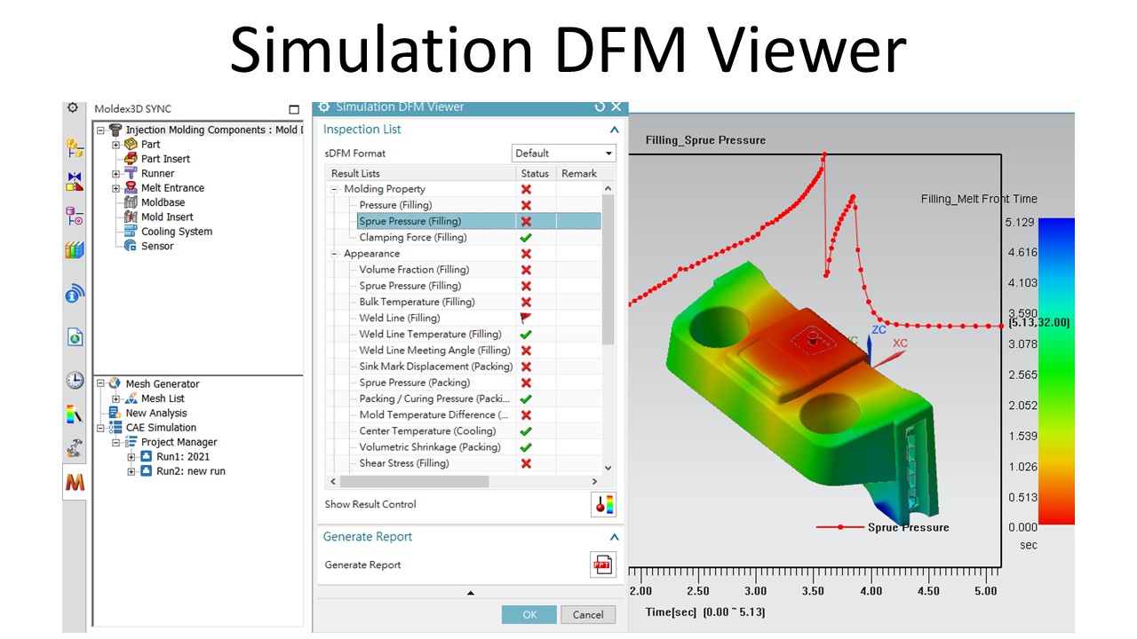Click the Sensor component icon
The height and width of the screenshot is (639, 1137).
coord(131,246)
